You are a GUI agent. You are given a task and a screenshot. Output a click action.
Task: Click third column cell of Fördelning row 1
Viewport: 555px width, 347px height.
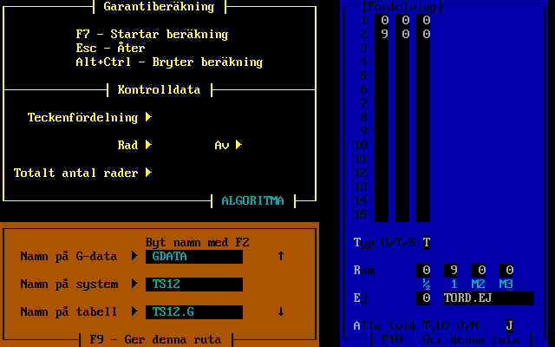(423, 21)
